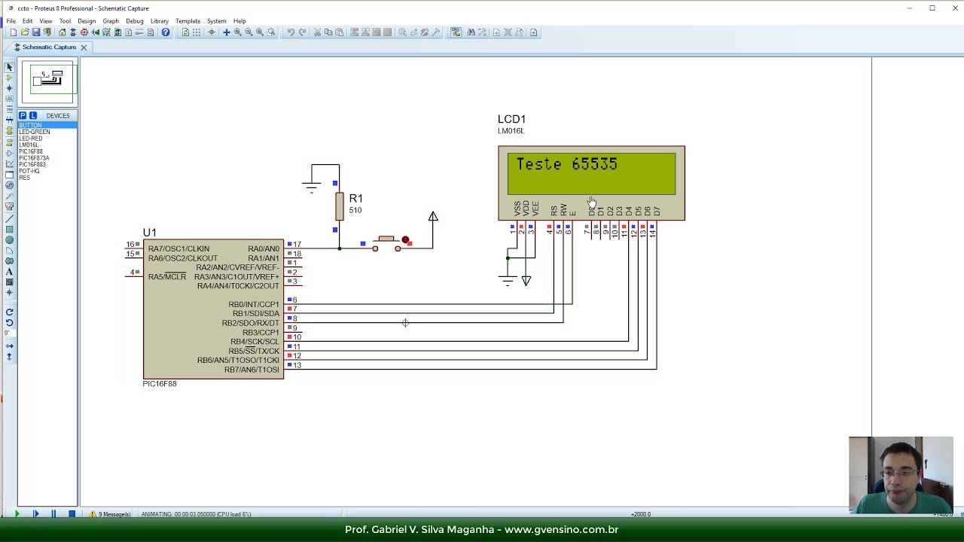Pause the running simulation
This screenshot has height=542, width=964.
pos(53,514)
